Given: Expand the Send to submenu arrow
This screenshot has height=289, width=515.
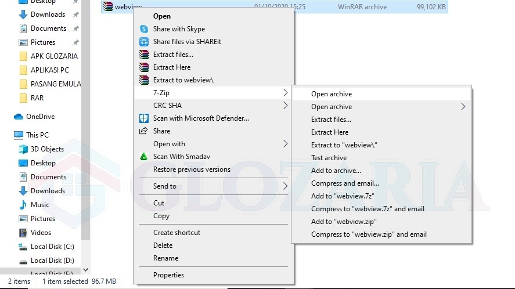Looking at the screenshot, I should pyautogui.click(x=286, y=186).
